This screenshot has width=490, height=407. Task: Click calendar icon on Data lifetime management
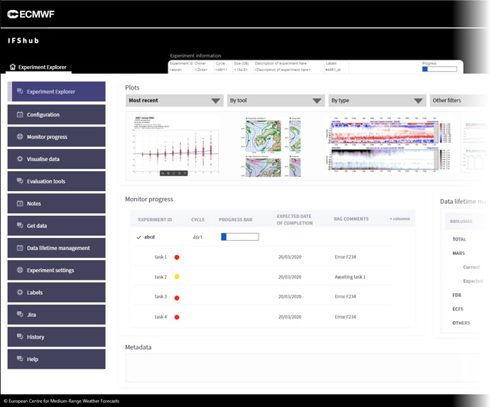(x=20, y=248)
